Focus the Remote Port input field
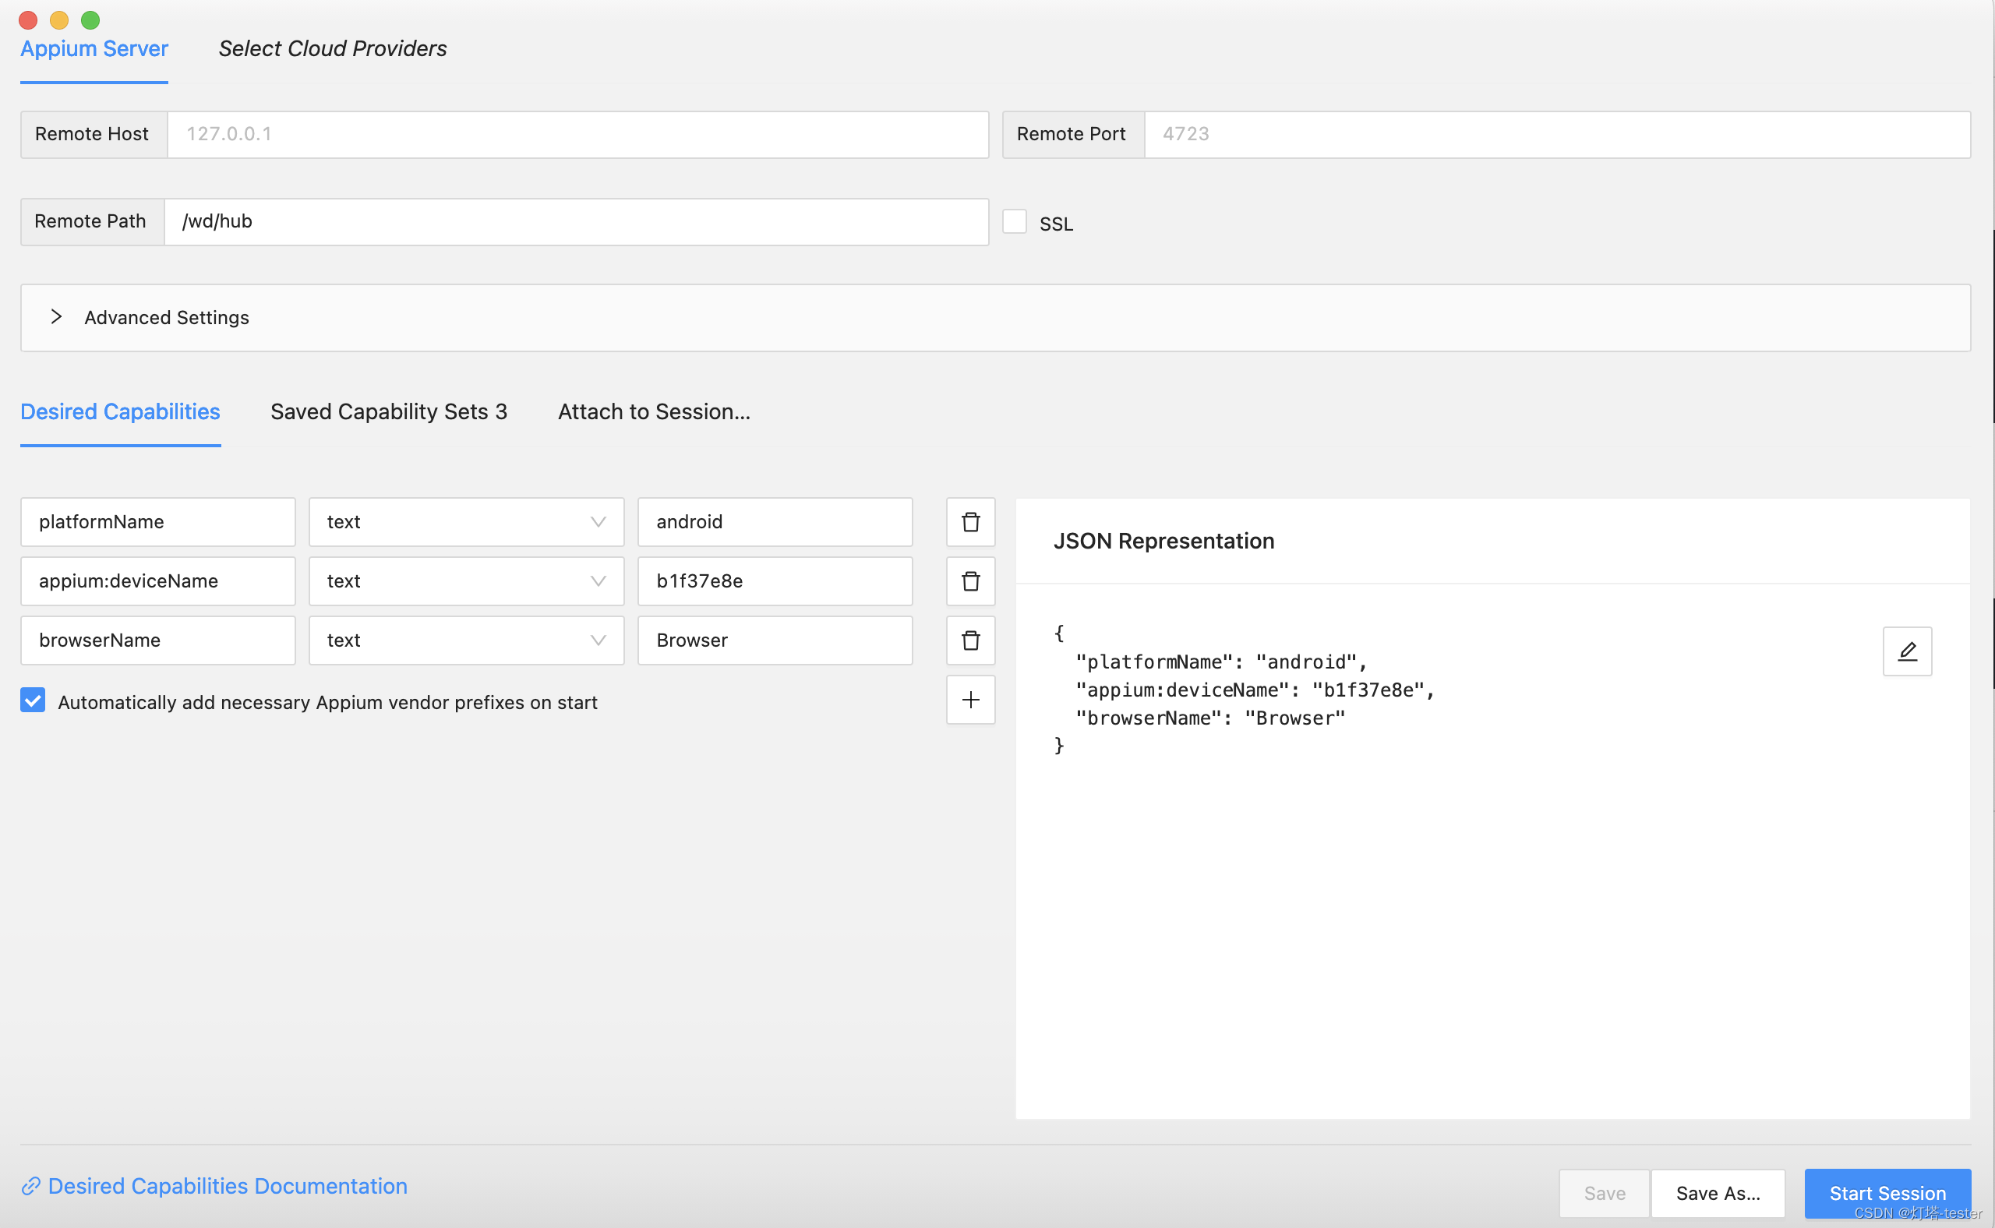Screen dimensions: 1995x1228 (x=1556, y=134)
